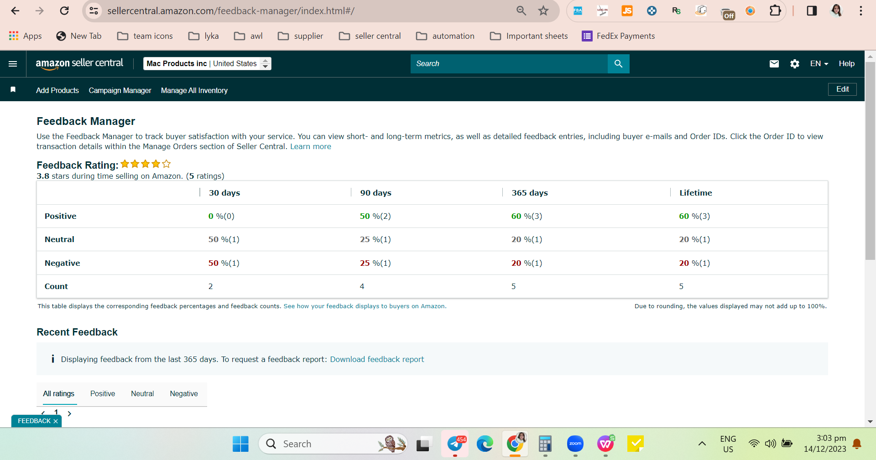Open the EN language dropdown
This screenshot has height=460, width=876.
819,64
